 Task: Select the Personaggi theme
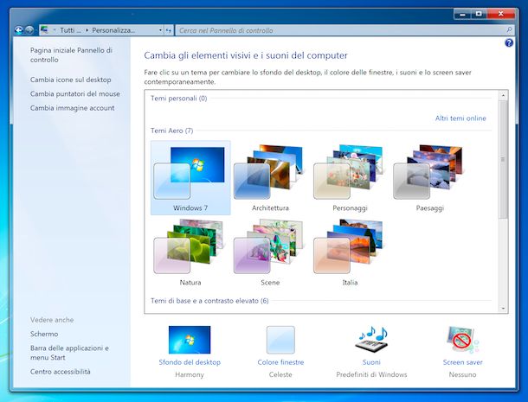pyautogui.click(x=350, y=177)
